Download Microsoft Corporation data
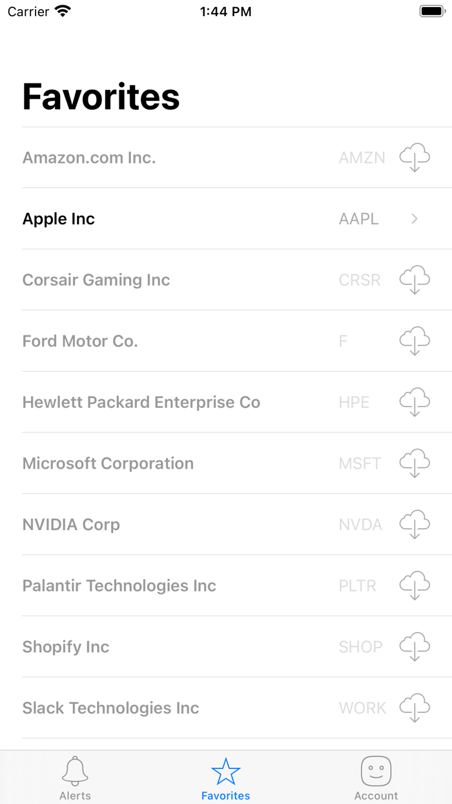The width and height of the screenshot is (452, 804). coord(414,463)
